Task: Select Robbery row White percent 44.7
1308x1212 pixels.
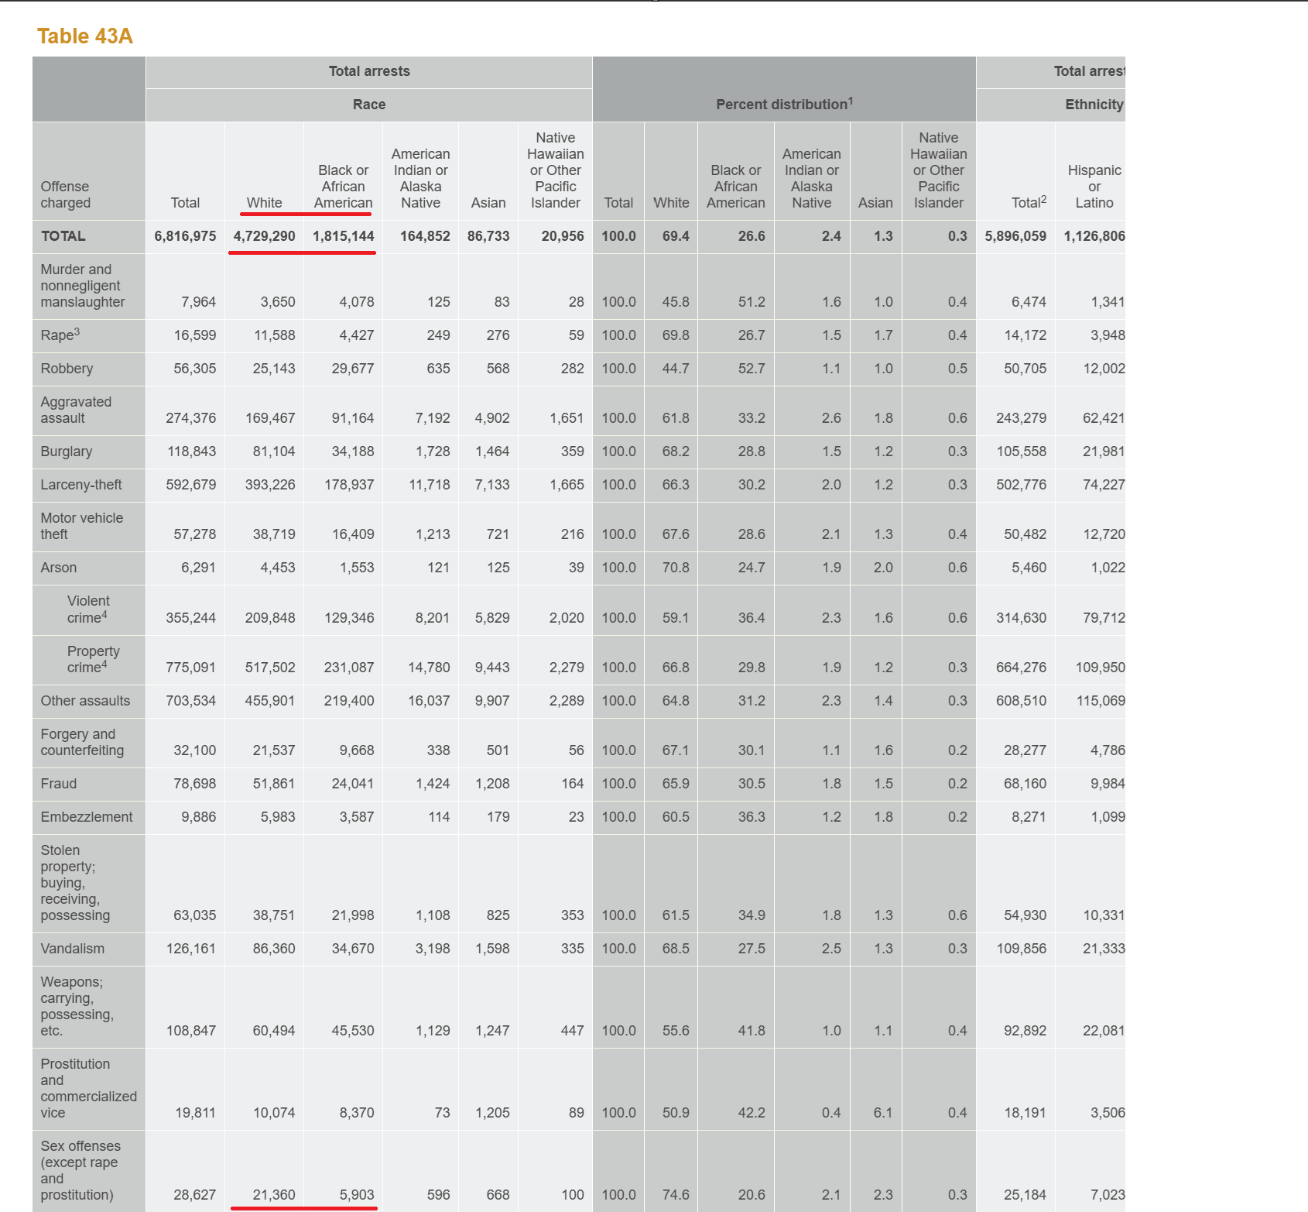Action: tap(676, 369)
